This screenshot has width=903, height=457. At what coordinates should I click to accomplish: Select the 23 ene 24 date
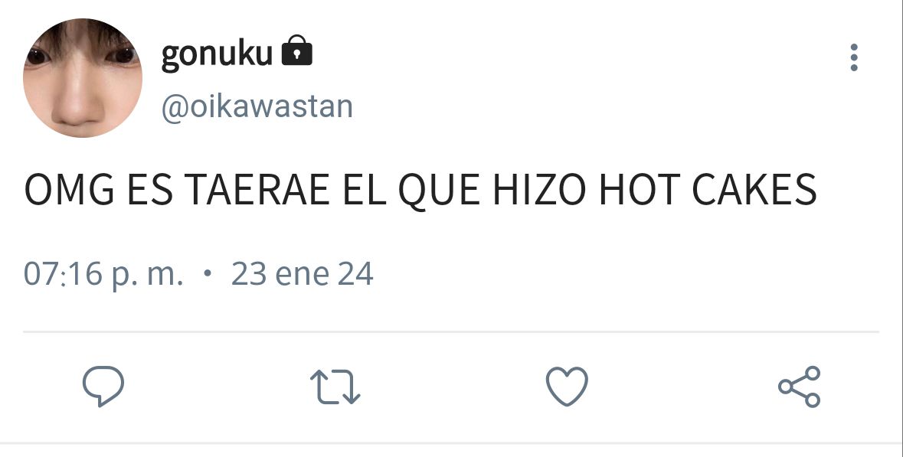coord(303,274)
